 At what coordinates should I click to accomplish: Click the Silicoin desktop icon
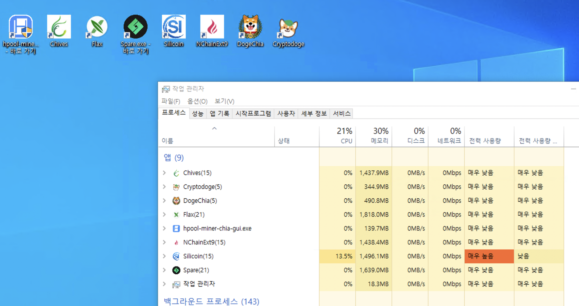174,27
